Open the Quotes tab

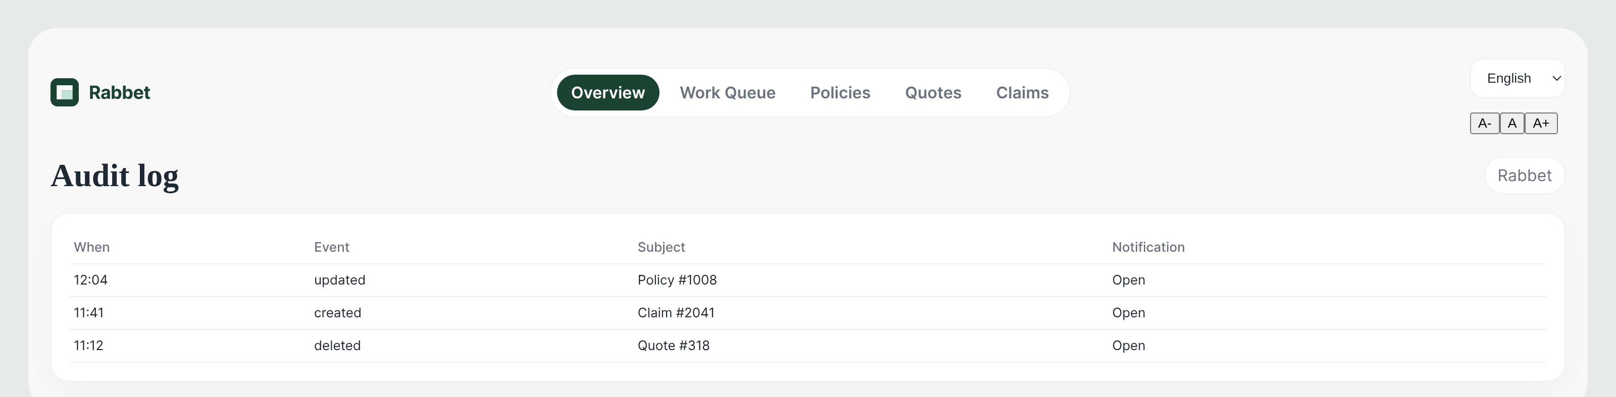coord(933,93)
